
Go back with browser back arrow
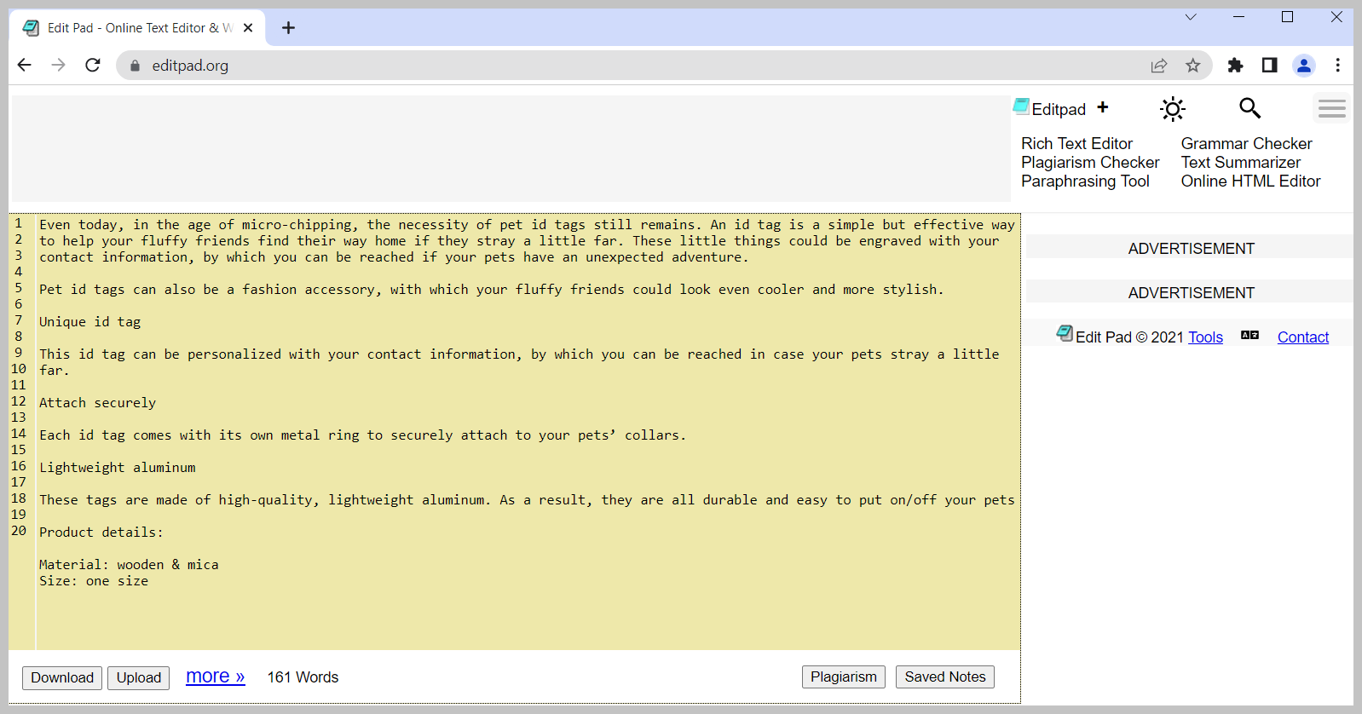pos(25,66)
